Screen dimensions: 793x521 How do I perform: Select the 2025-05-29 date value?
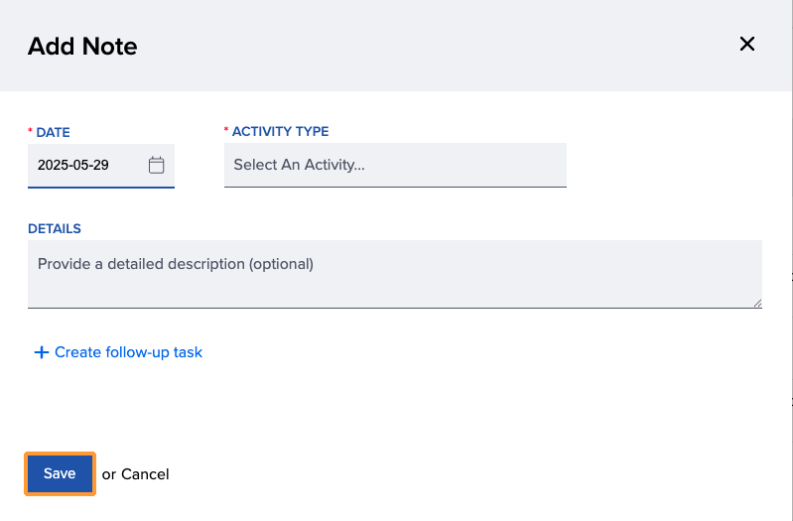click(73, 165)
